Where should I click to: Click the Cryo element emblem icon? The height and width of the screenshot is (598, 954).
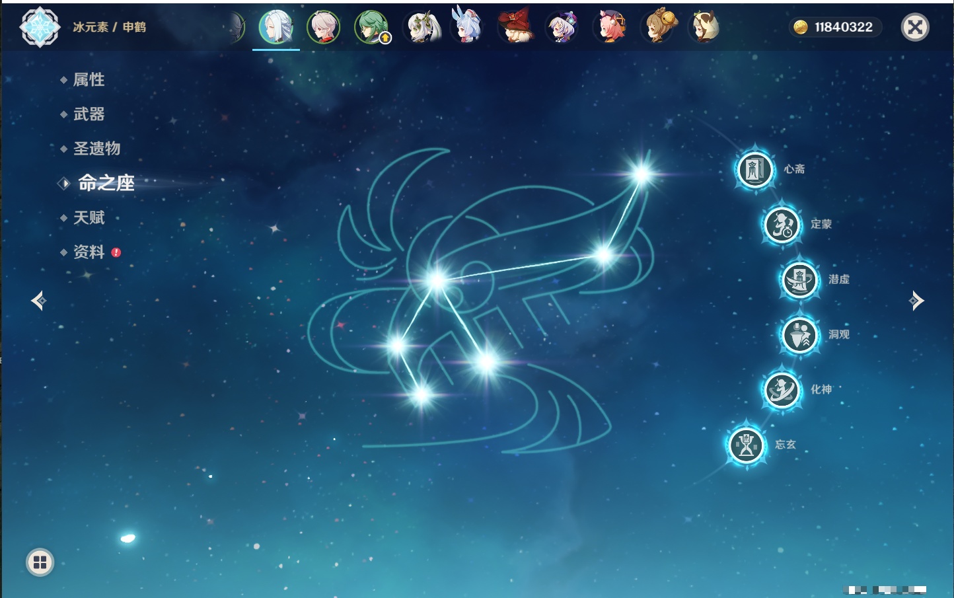click(40, 27)
